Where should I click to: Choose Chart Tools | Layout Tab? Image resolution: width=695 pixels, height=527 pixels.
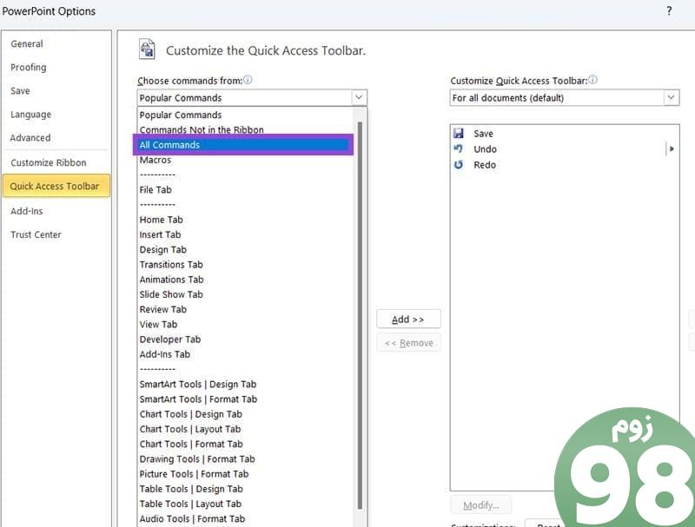pyautogui.click(x=246, y=429)
